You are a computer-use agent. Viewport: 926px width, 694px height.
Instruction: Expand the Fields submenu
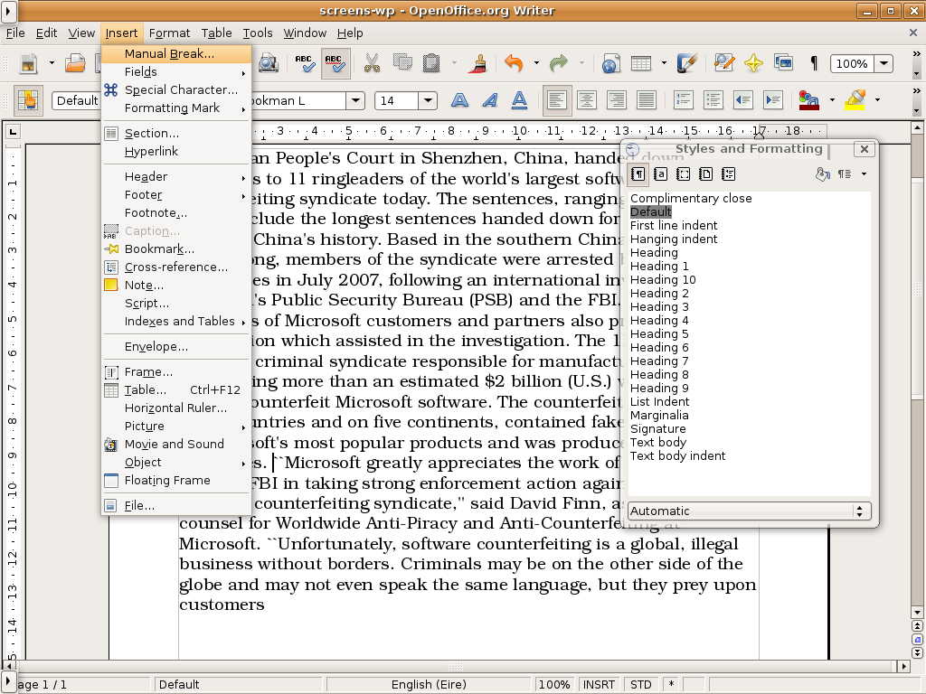tap(176, 72)
